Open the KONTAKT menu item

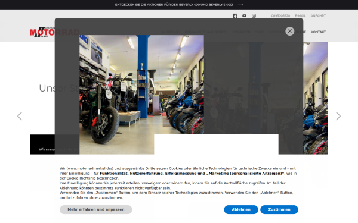click(318, 32)
